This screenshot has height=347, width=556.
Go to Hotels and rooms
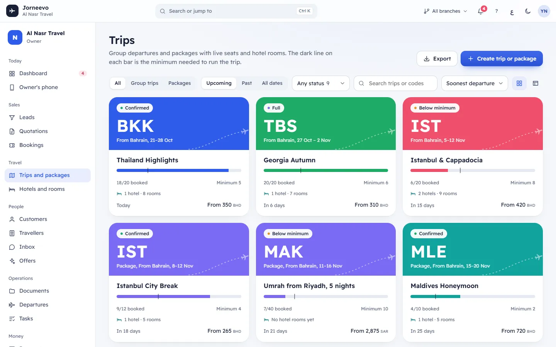[x=47, y=189]
